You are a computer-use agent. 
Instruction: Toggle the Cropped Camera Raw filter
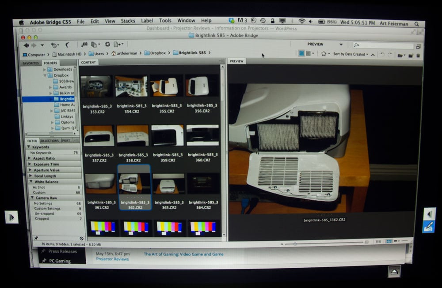(42, 219)
